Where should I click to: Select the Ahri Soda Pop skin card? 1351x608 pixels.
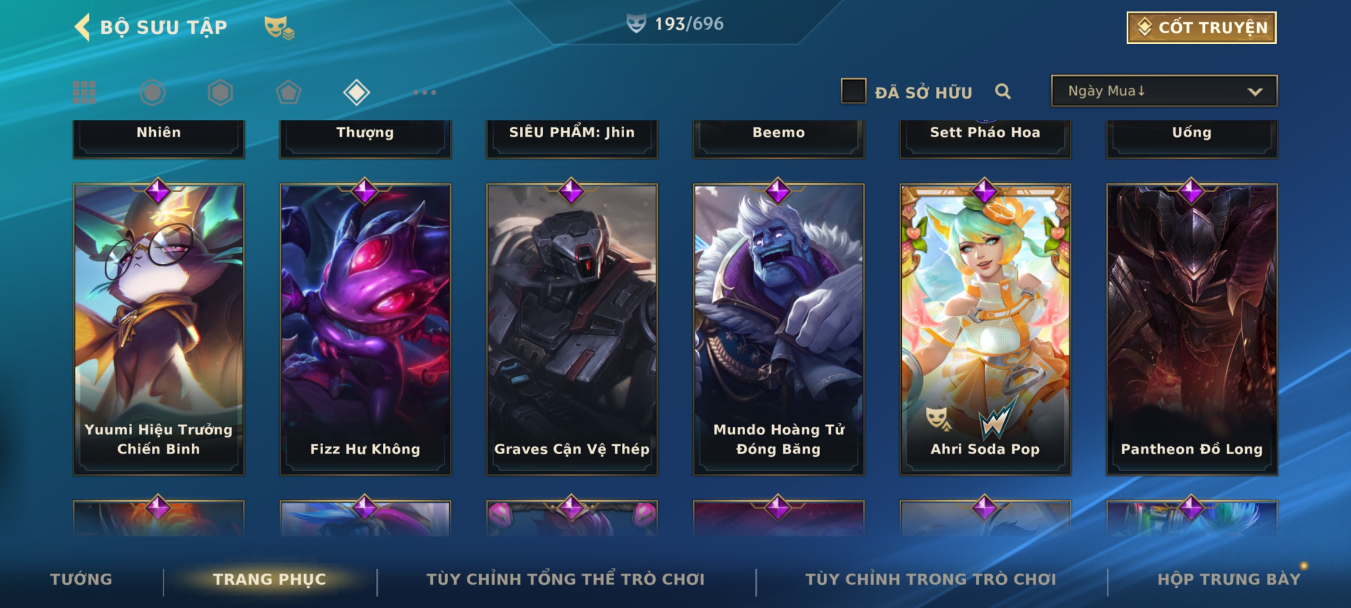coord(985,329)
